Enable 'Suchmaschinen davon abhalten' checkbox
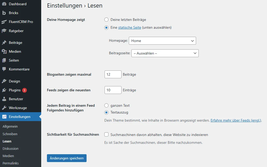Screen dimensions: 267x167 tap(106, 134)
